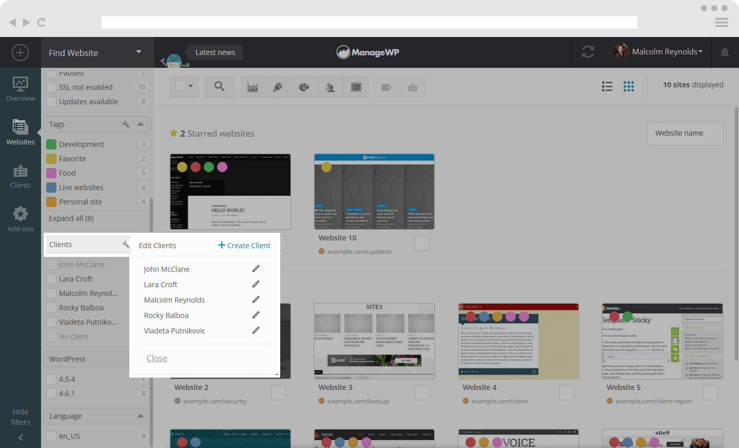The width and height of the screenshot is (739, 448).
Task: Open the Add-ons sidebar section
Action: click(21, 219)
